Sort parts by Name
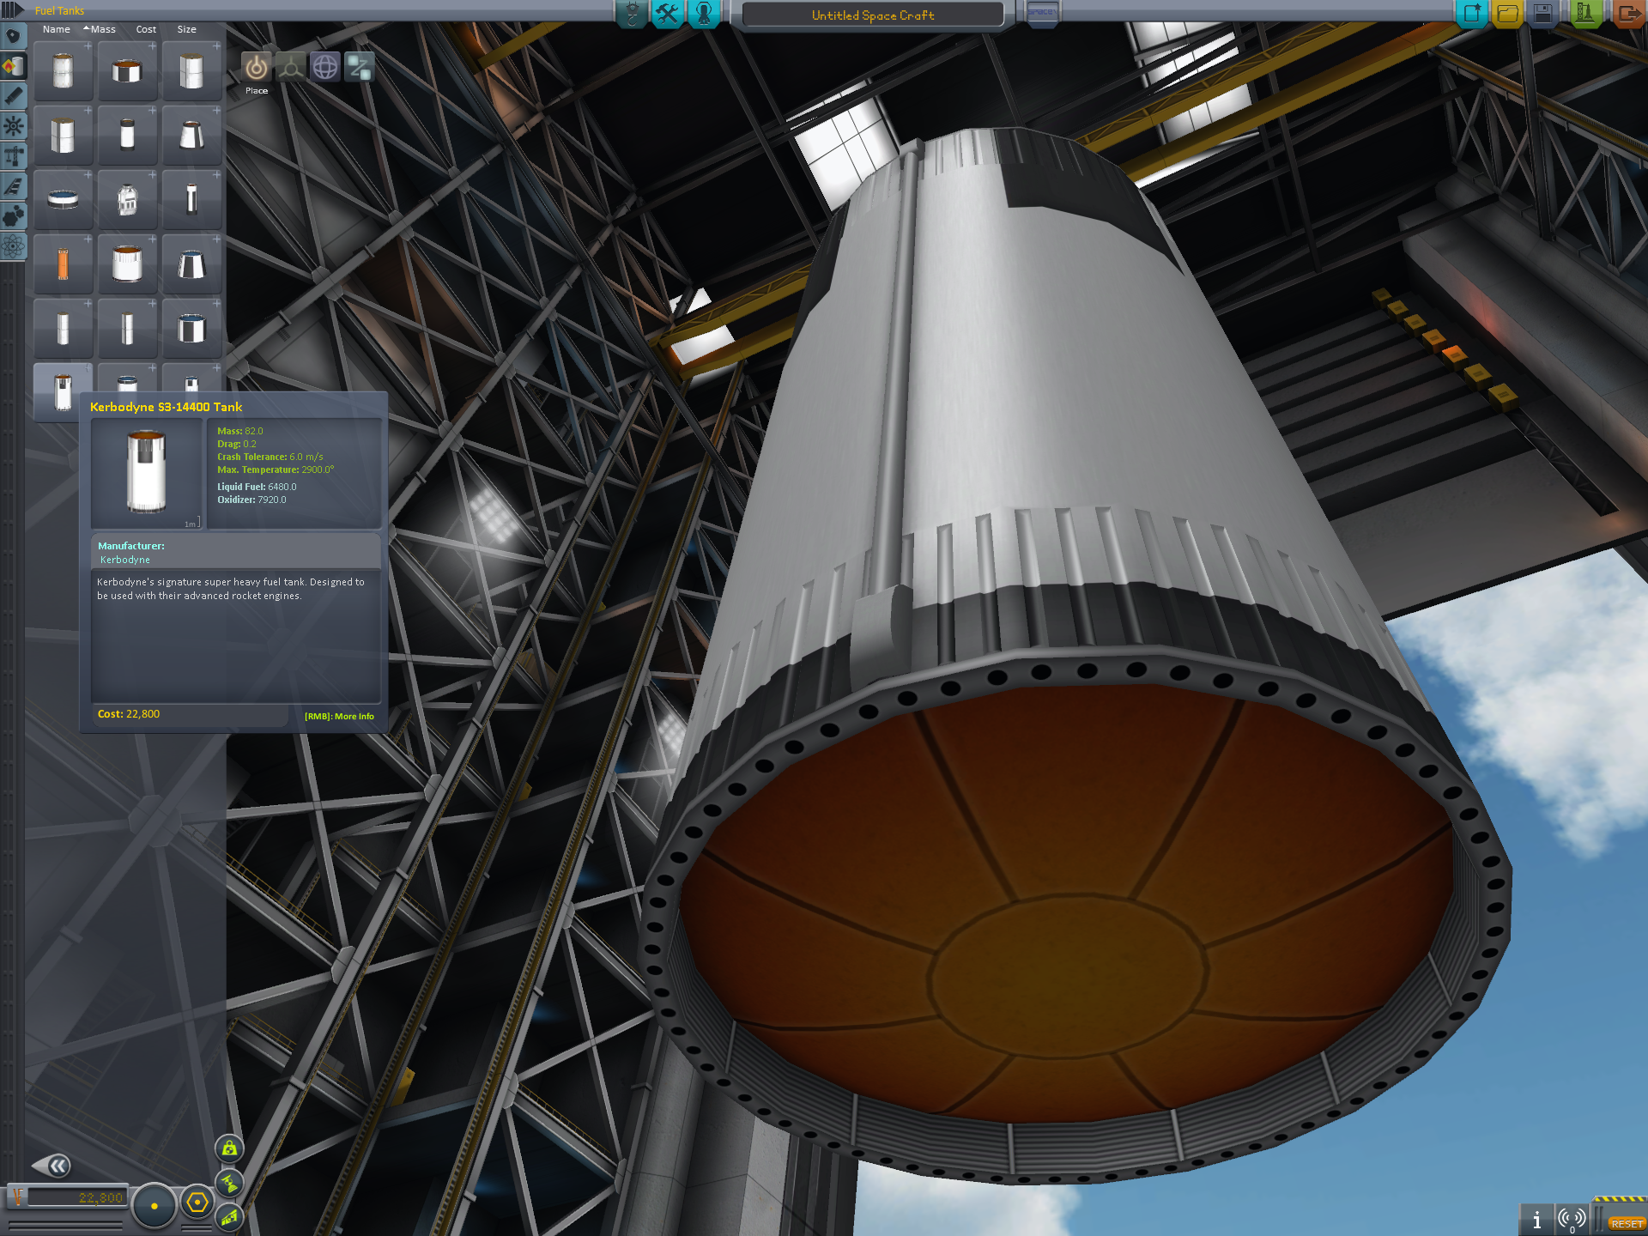 (57, 29)
